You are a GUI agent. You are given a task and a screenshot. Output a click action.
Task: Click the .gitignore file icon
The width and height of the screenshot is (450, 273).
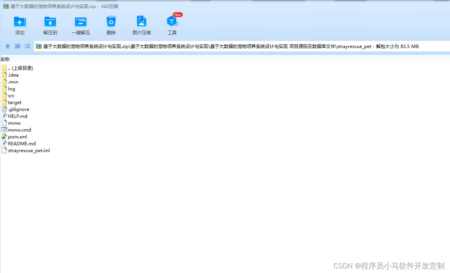[x=4, y=109]
